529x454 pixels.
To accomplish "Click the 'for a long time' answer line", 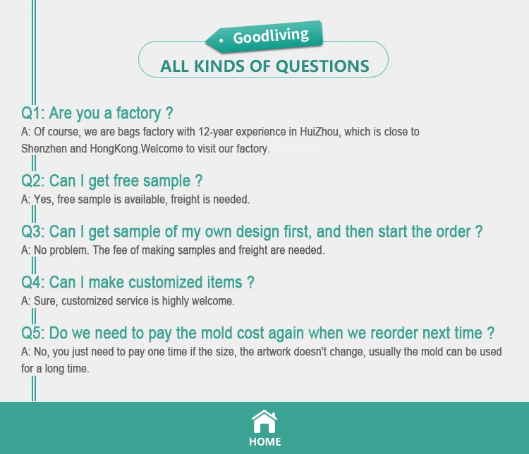I will click(55, 369).
